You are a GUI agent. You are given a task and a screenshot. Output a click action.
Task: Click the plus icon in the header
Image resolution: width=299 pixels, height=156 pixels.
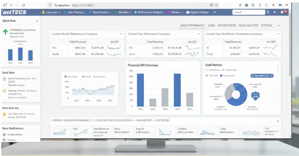point(274,12)
